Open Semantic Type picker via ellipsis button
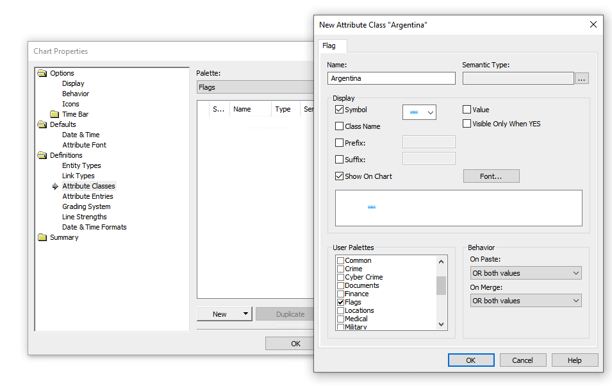The height and width of the screenshot is (386, 612). (x=581, y=78)
